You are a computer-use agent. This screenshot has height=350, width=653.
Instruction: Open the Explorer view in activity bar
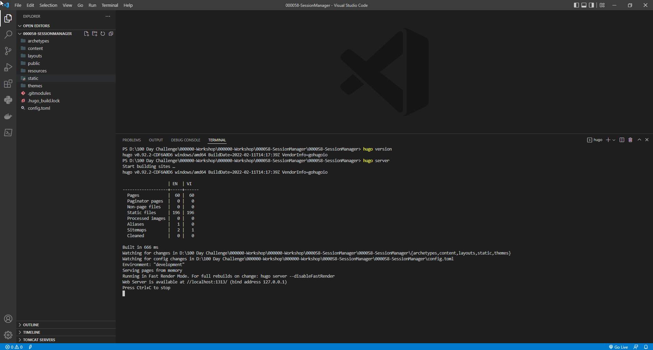[8, 18]
